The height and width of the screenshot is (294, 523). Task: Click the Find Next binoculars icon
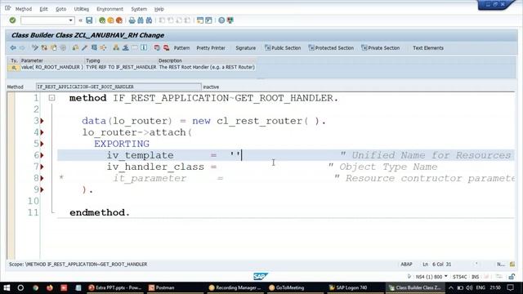click(x=149, y=20)
